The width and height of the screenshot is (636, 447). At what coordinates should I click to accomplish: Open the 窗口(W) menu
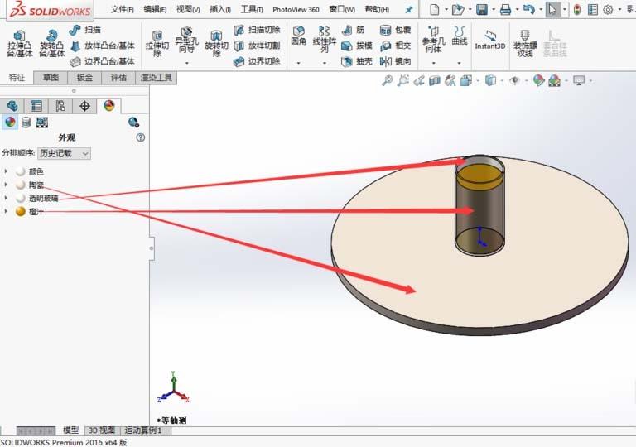[342, 9]
